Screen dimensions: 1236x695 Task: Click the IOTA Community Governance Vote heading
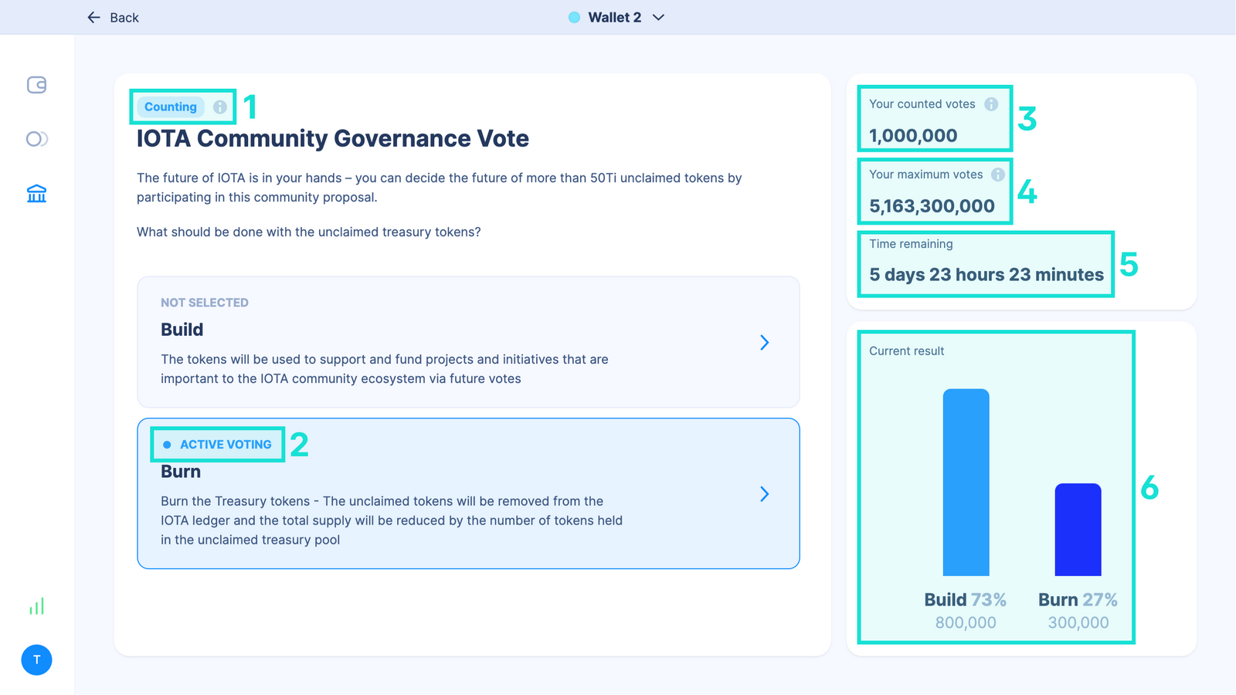333,139
